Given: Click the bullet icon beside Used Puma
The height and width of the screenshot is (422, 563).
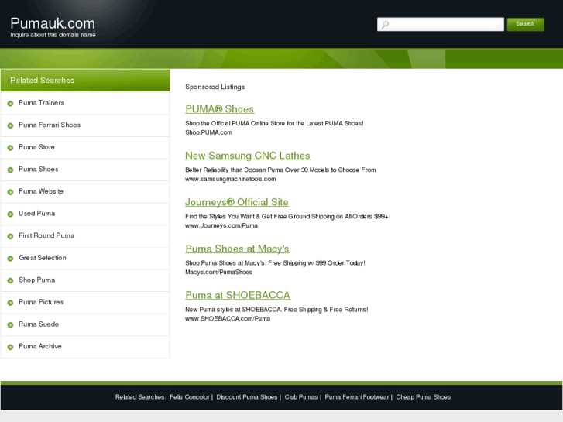Looking at the screenshot, I should (x=10, y=214).
